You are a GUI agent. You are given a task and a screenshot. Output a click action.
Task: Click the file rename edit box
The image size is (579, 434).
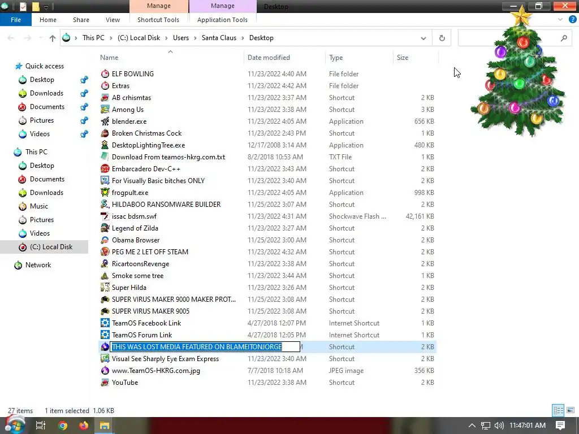pyautogui.click(x=205, y=347)
